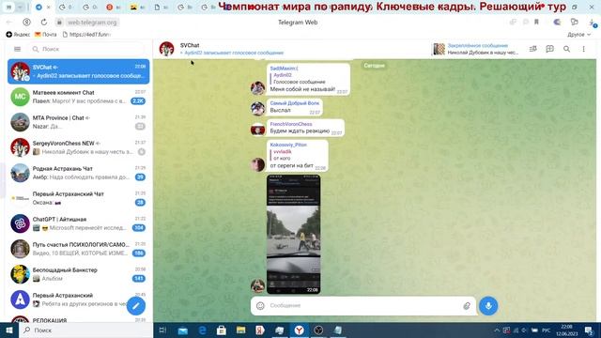601x338 pixels.
Task: Click the 2.2K unread badge
Action: coord(138,101)
